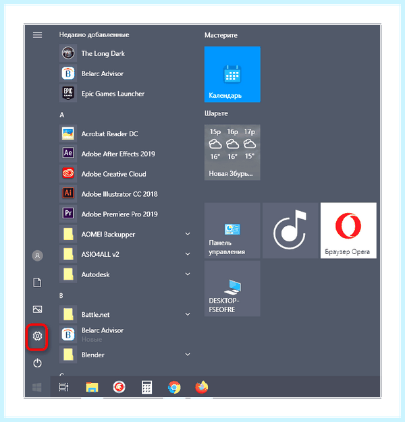The height and width of the screenshot is (422, 405).
Task: Click the Power button icon
Action: 37,363
